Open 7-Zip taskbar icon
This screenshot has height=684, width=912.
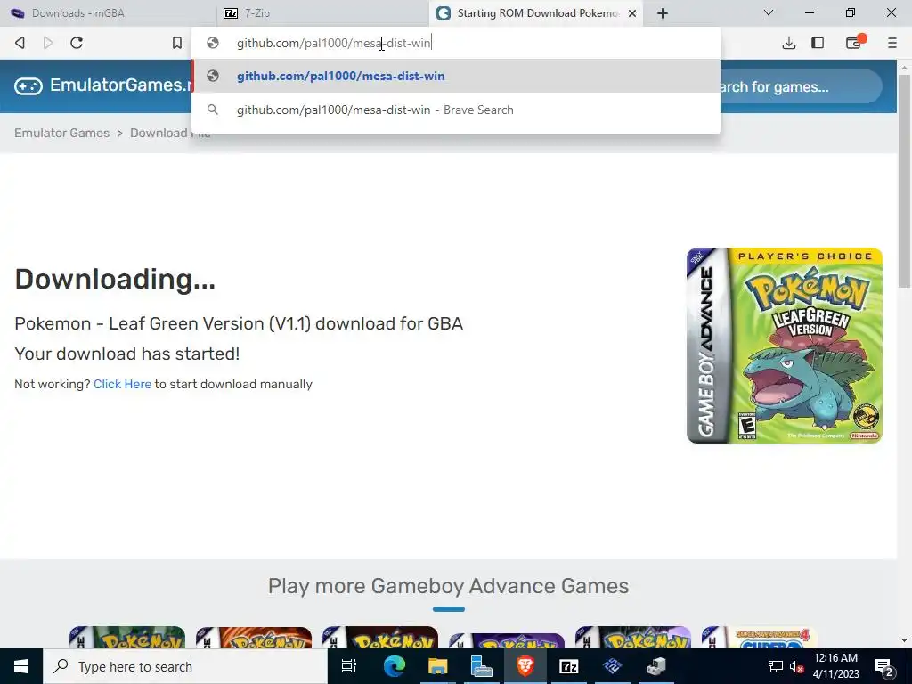[569, 666]
